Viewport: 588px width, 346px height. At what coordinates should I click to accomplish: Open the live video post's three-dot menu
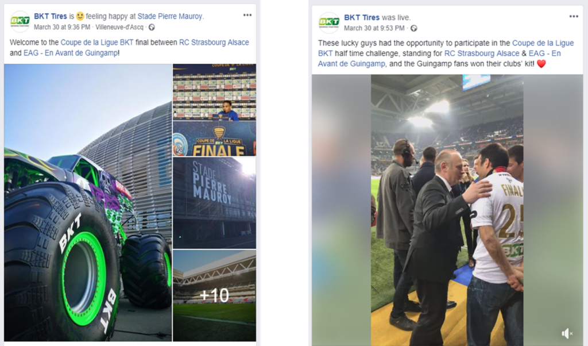(x=574, y=16)
